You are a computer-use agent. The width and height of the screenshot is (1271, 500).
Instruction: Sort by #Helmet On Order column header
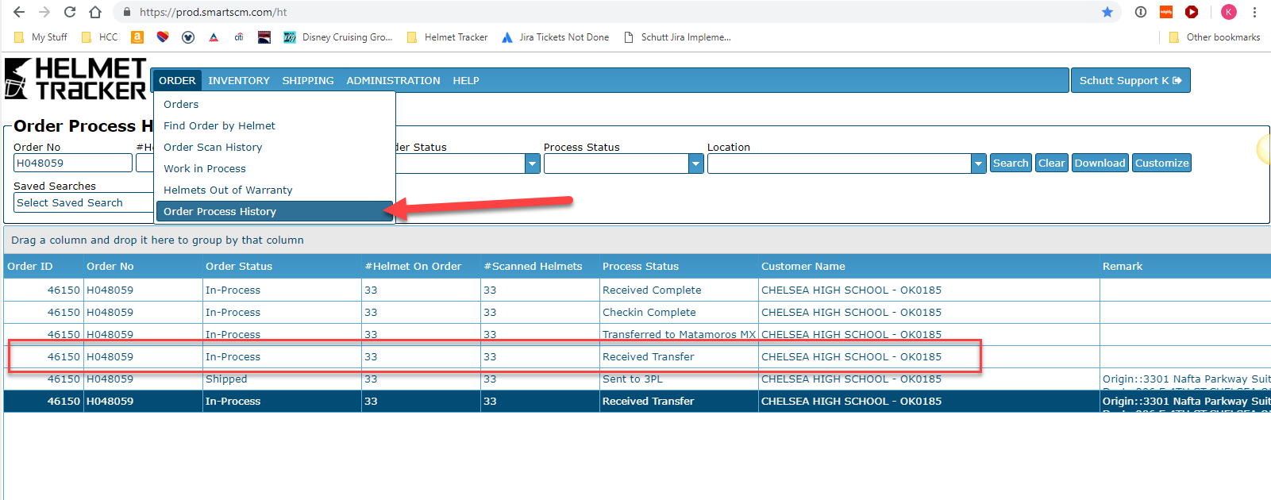click(421, 266)
